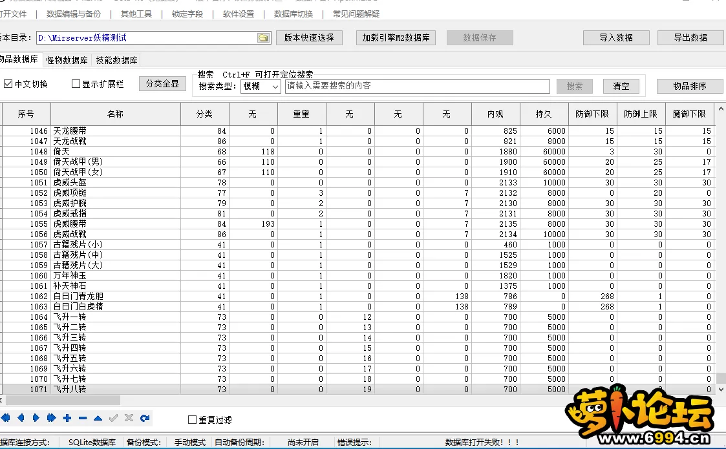Image resolution: width=726 pixels, height=449 pixels.
Task: Click the post edit checkmark icon
Action: pyautogui.click(x=113, y=418)
